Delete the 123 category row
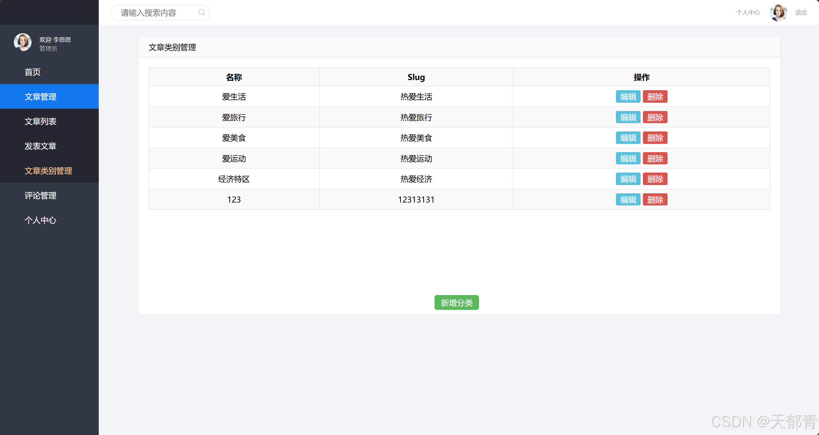819x435 pixels. 655,200
